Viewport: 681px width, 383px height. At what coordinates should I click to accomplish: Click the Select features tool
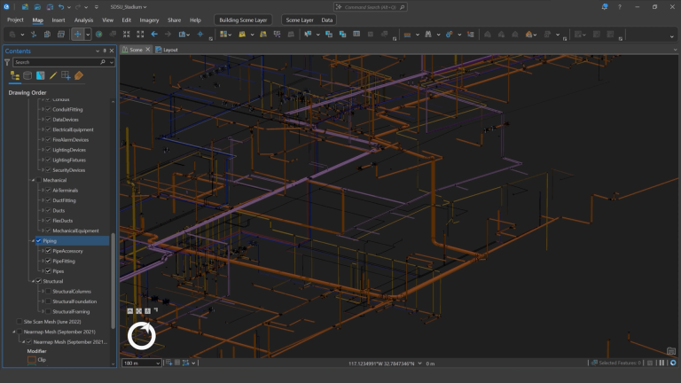pyautogui.click(x=308, y=35)
